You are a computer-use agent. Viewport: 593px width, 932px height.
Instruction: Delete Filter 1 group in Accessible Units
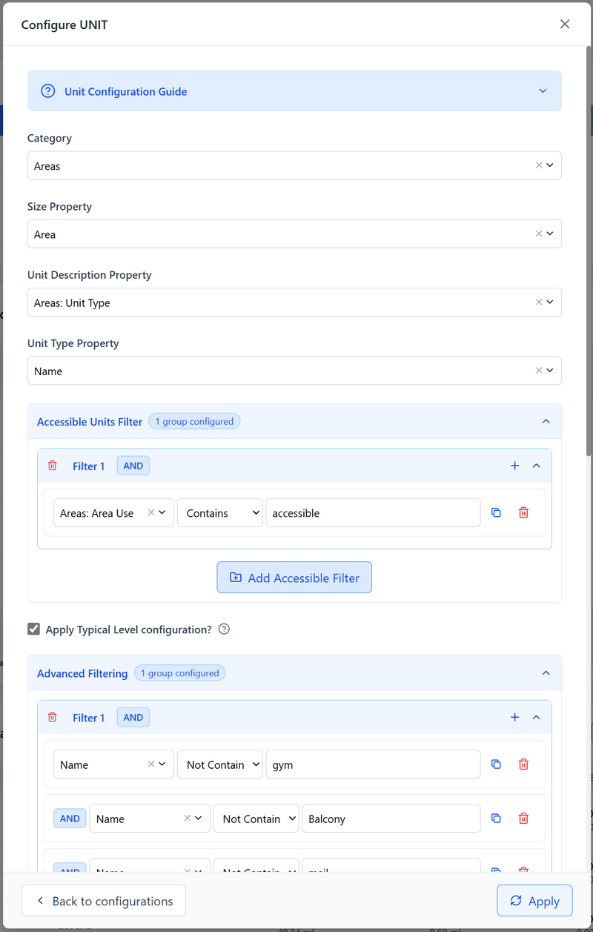(x=52, y=466)
